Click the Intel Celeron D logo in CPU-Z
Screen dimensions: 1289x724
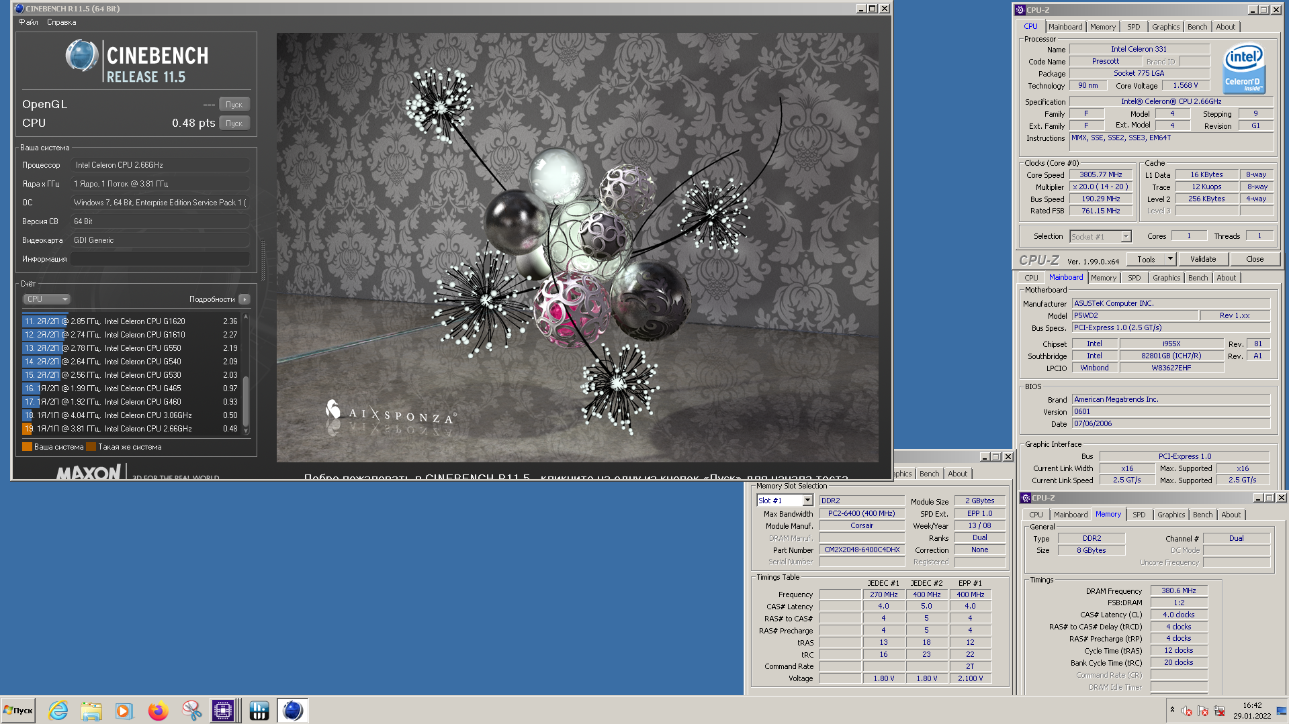tap(1244, 68)
